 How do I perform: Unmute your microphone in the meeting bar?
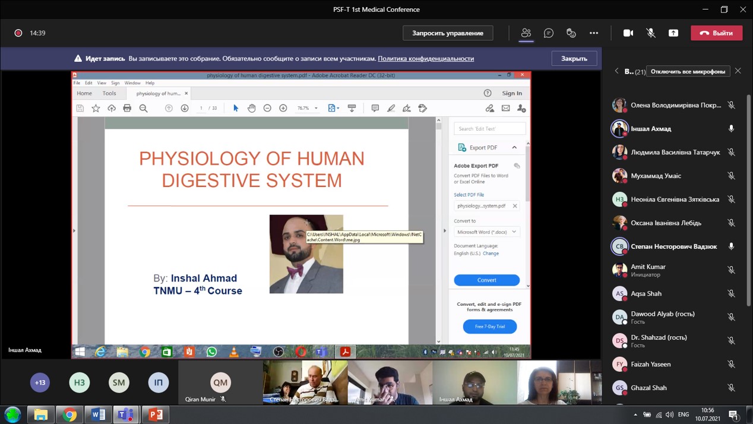coord(651,33)
